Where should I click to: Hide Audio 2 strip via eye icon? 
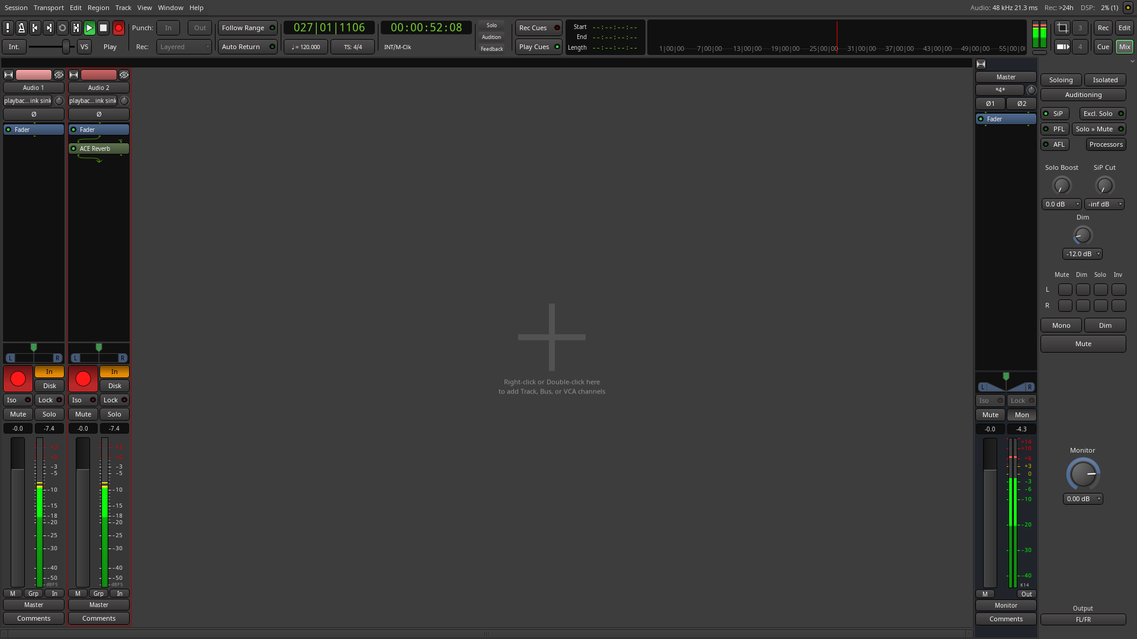[x=124, y=75]
